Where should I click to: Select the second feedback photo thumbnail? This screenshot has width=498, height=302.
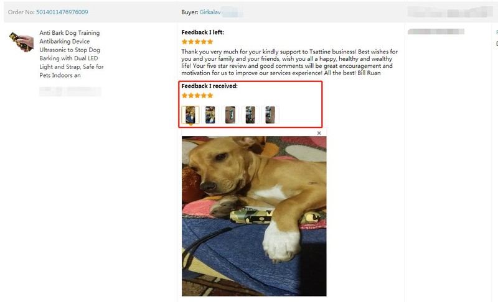[210, 115]
